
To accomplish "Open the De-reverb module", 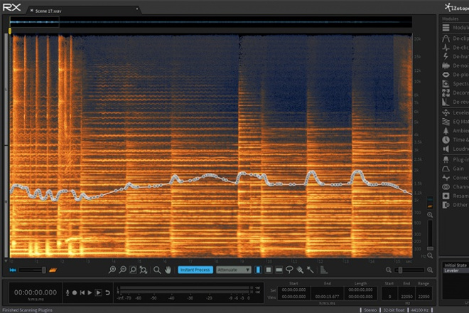I will pos(455,102).
